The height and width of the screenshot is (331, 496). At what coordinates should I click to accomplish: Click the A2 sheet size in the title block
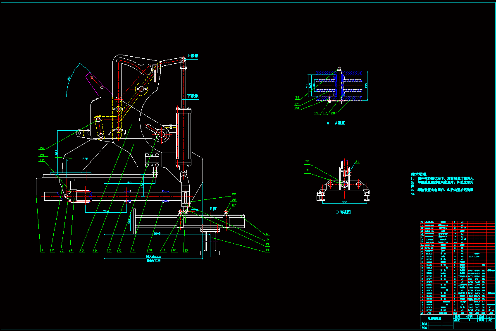(490, 320)
